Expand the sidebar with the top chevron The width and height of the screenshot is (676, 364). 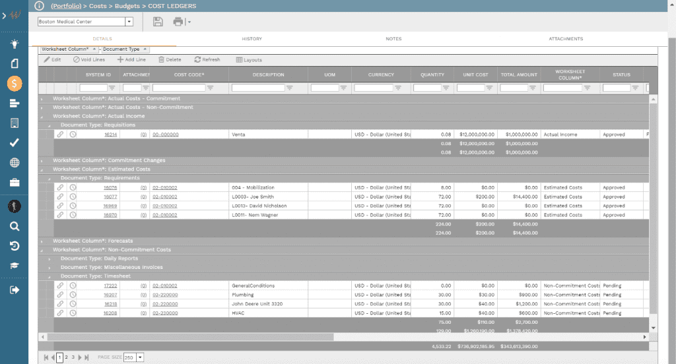coord(4,16)
